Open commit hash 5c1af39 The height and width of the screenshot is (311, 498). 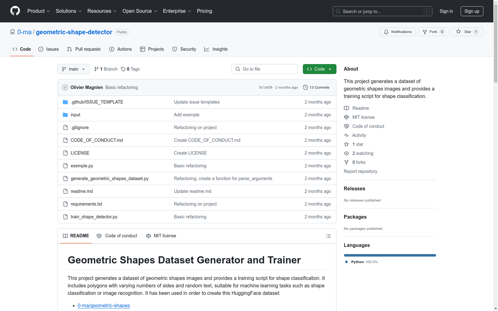(x=265, y=87)
